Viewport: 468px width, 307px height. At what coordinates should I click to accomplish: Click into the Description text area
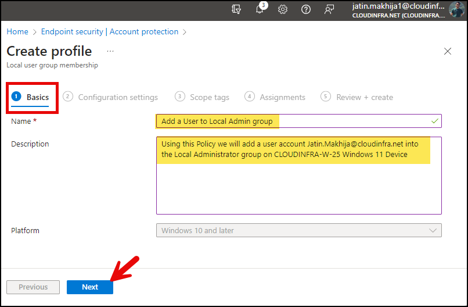pyautogui.click(x=299, y=176)
